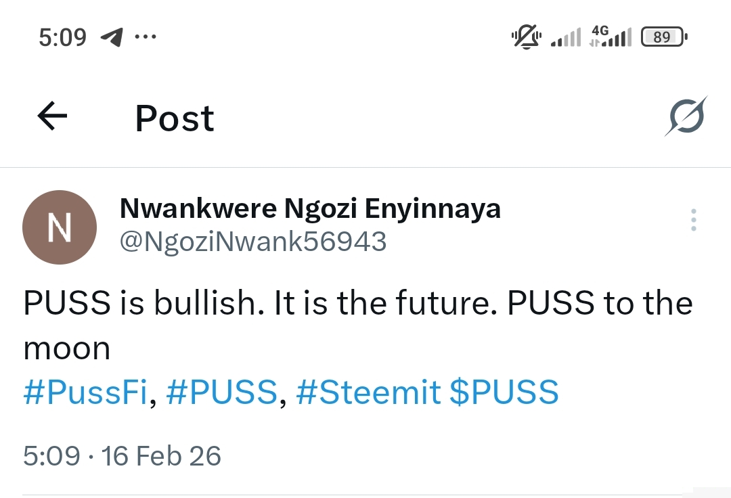731x498 pixels.
Task: Open the #PussFi hashtag
Action: coord(85,393)
